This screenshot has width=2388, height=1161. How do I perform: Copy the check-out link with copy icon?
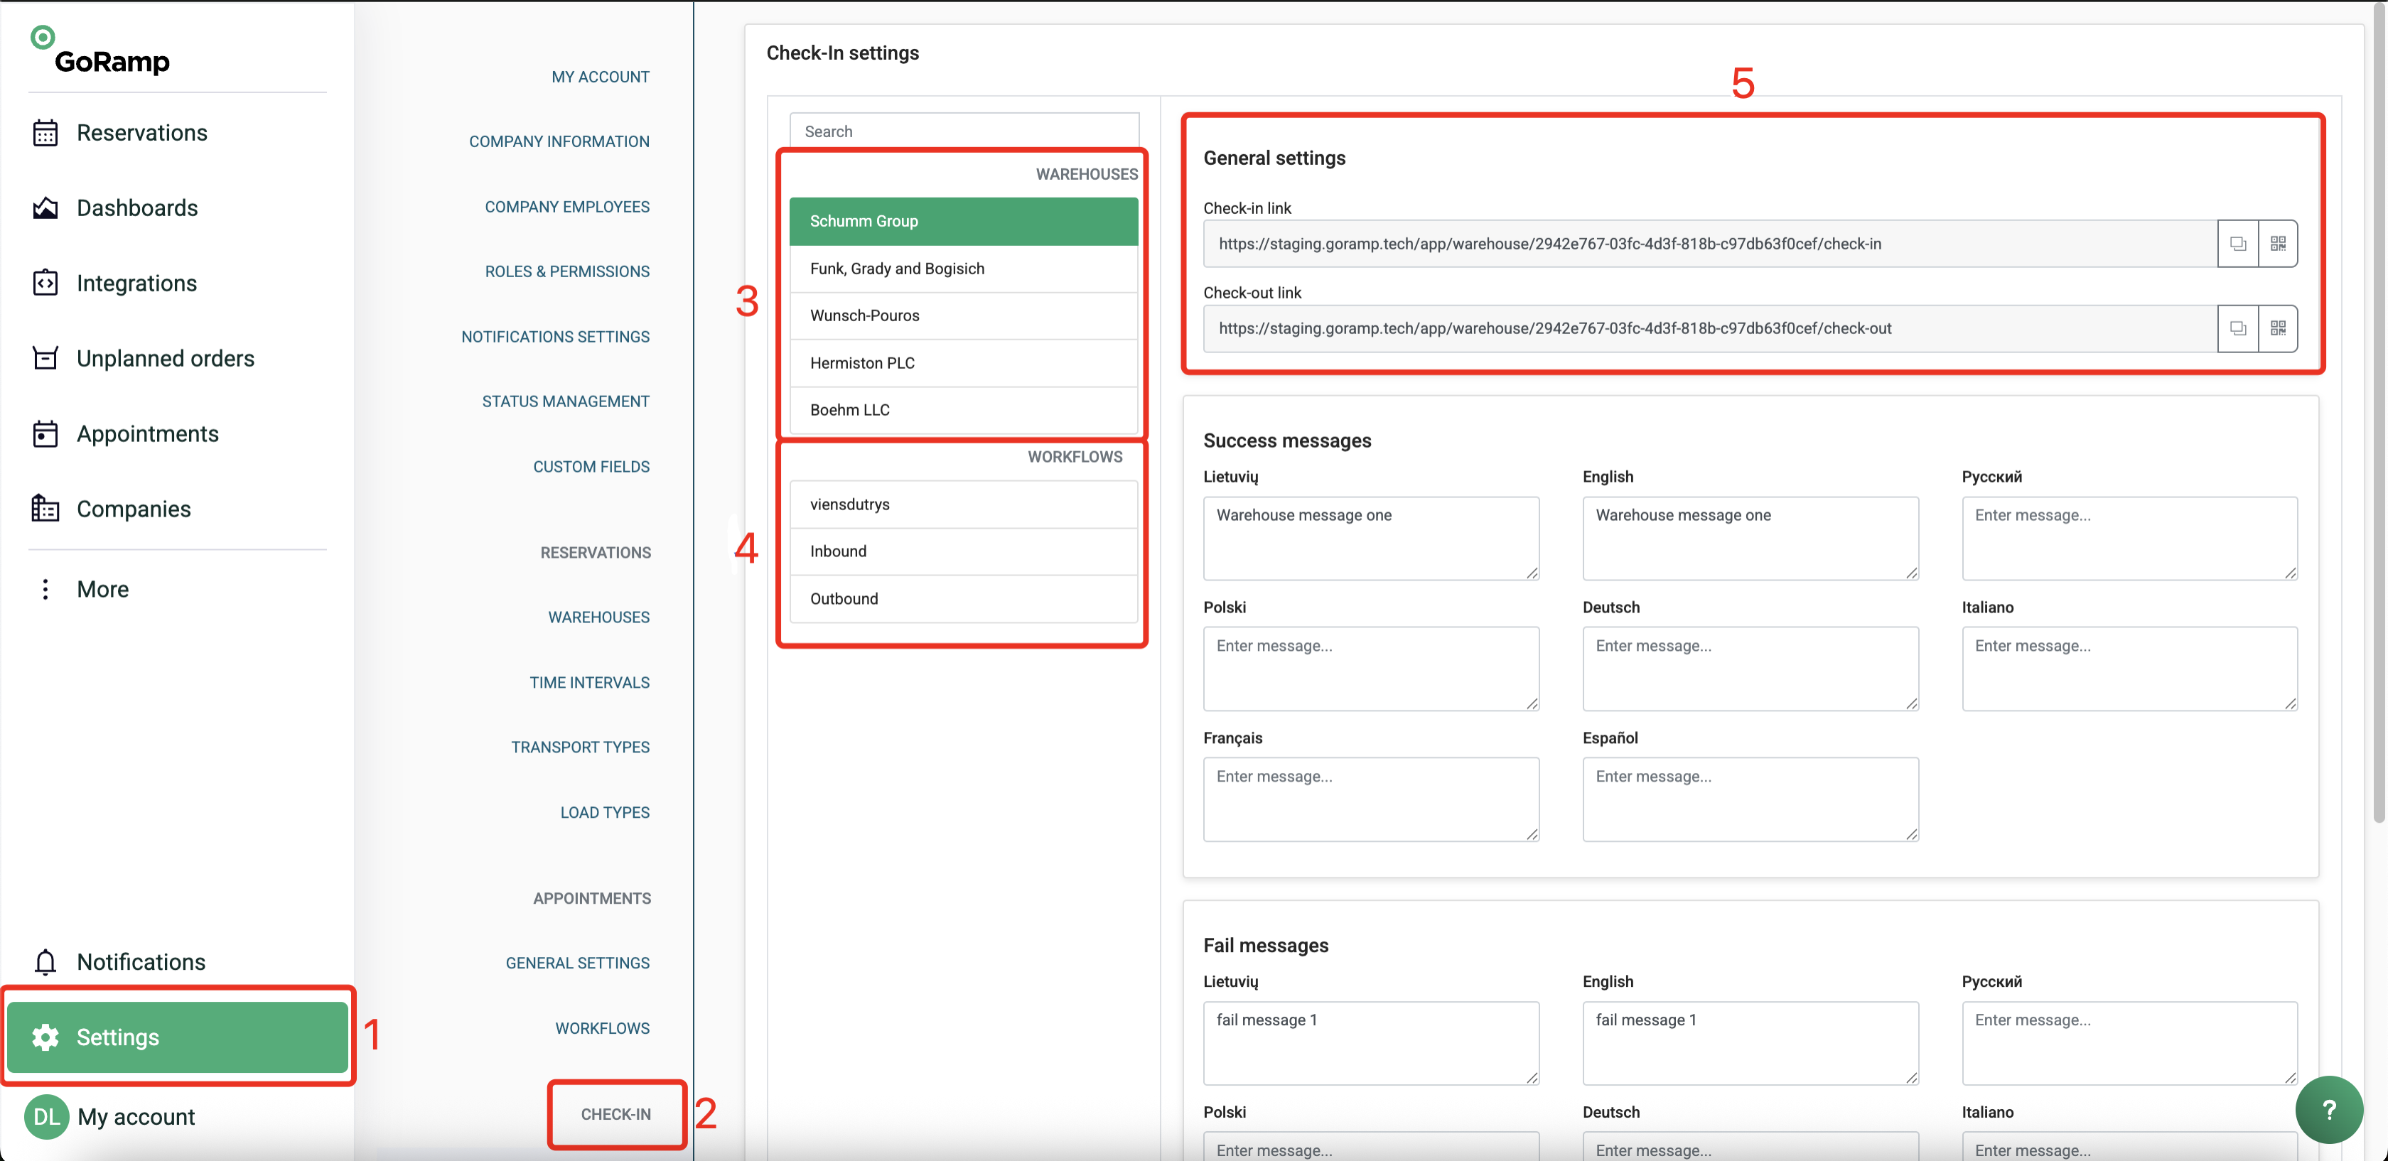click(x=2237, y=328)
